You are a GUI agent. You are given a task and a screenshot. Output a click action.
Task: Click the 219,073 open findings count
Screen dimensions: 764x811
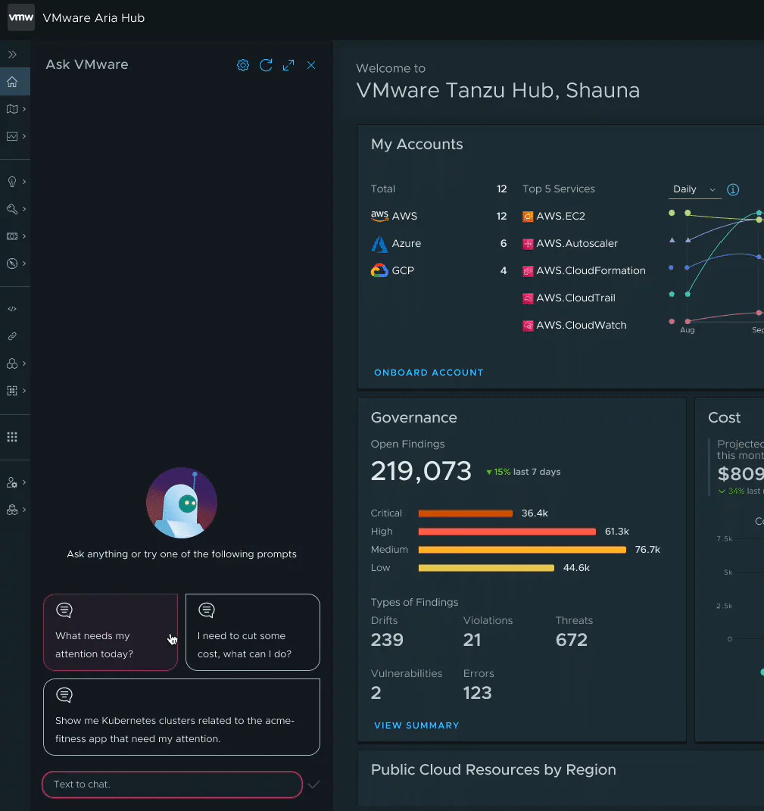point(421,471)
